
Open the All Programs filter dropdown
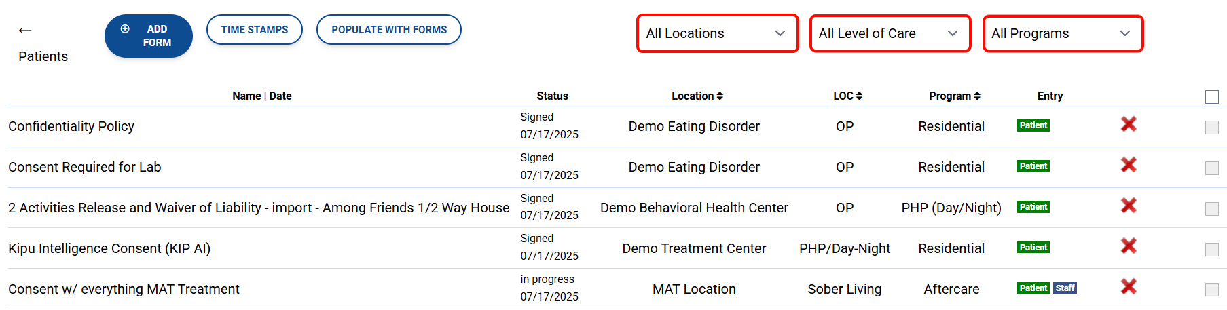1063,33
